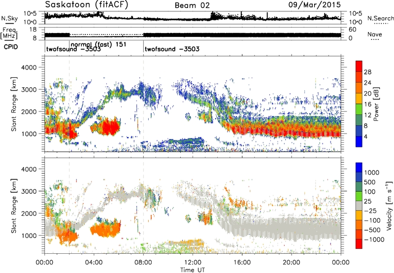Click the 'N.Sky' axis label

9,18
